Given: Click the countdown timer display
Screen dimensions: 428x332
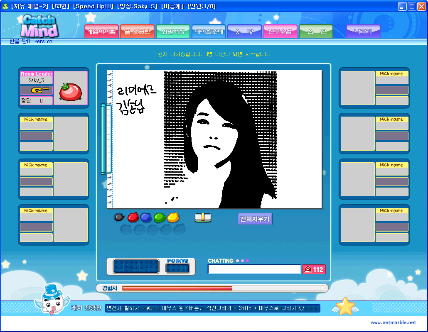Looking at the screenshot, I should tap(136, 266).
